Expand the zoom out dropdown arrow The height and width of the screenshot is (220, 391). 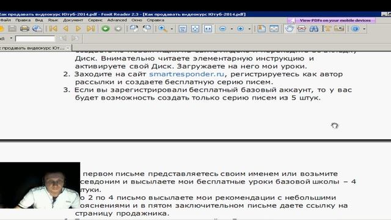click(232, 29)
